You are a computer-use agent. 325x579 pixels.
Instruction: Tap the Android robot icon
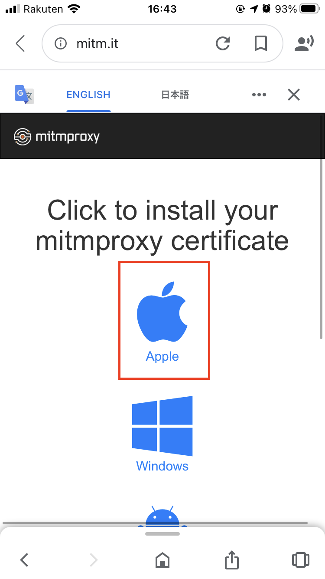(x=162, y=516)
